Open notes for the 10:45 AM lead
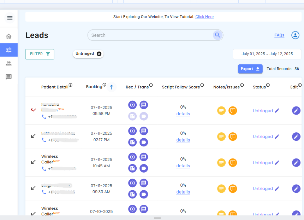The width and height of the screenshot is (304, 220). coord(221,163)
